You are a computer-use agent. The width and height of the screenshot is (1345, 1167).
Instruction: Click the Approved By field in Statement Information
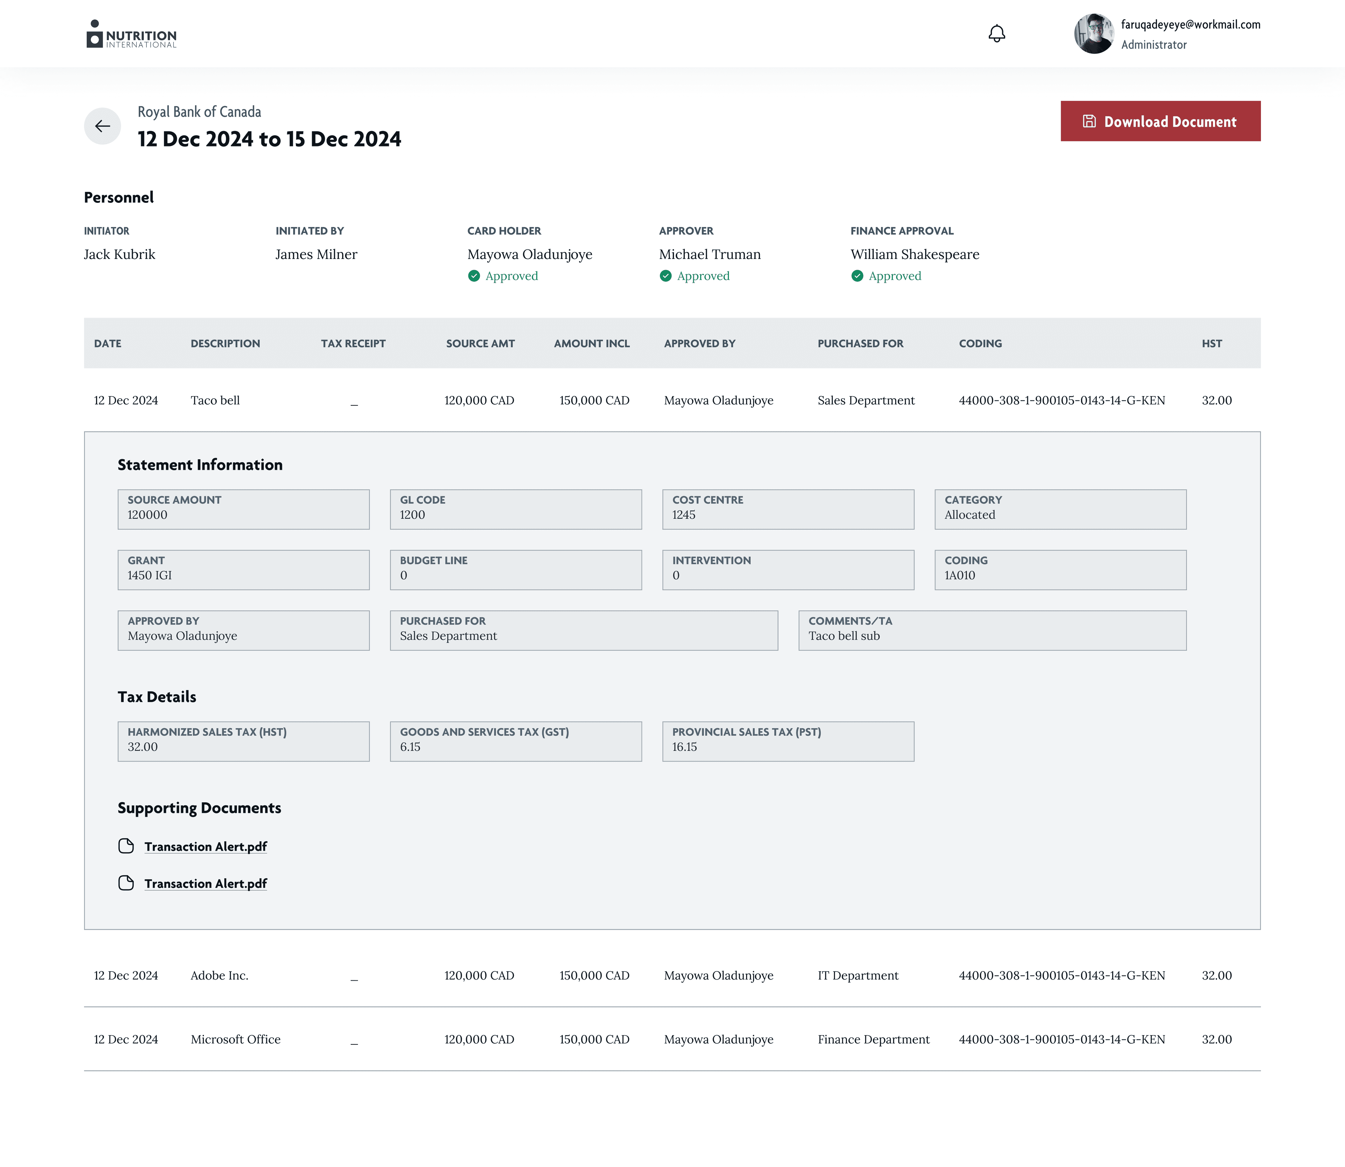tap(243, 630)
